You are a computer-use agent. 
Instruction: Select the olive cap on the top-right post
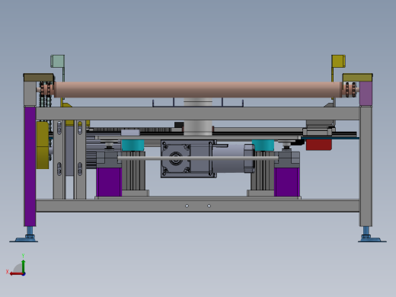click(x=357, y=78)
